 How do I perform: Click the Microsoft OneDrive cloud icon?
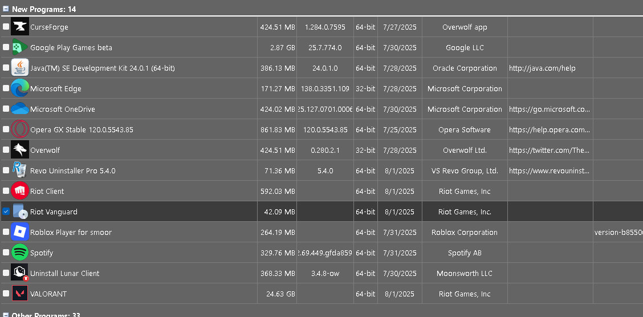pos(20,109)
